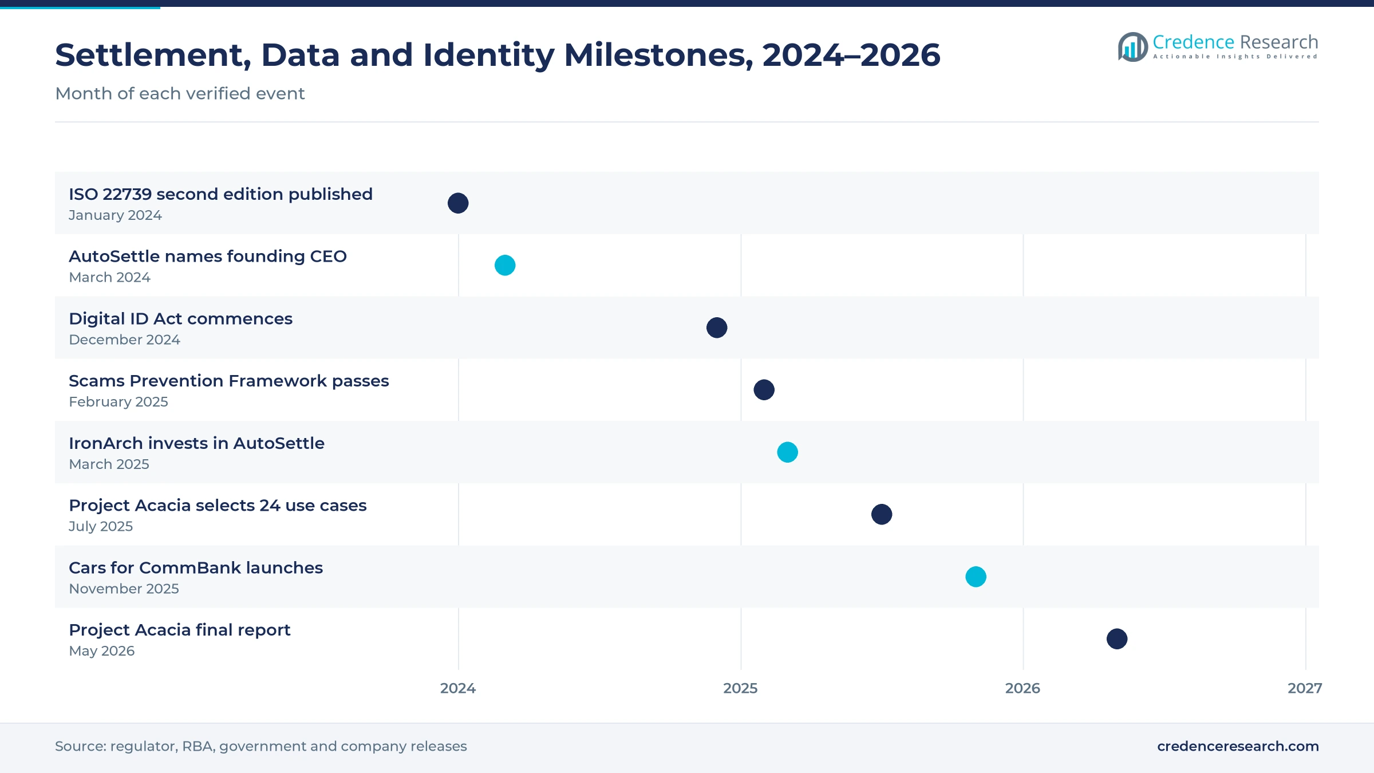Click the 'December 2024' date text

pos(124,340)
